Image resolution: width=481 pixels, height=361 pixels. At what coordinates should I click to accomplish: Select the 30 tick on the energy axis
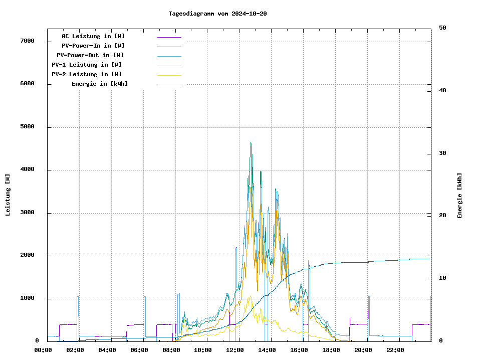(x=442, y=153)
